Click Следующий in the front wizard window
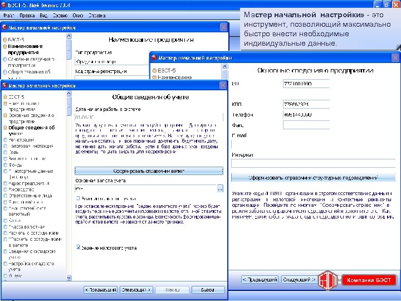This screenshot has height=301, width=401. (136, 290)
